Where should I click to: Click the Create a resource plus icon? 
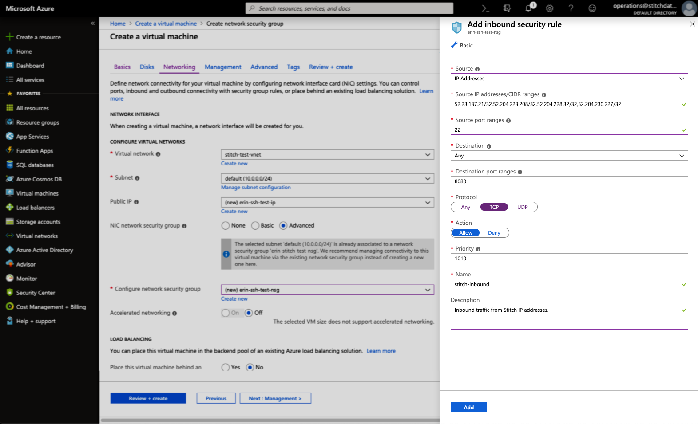10,37
